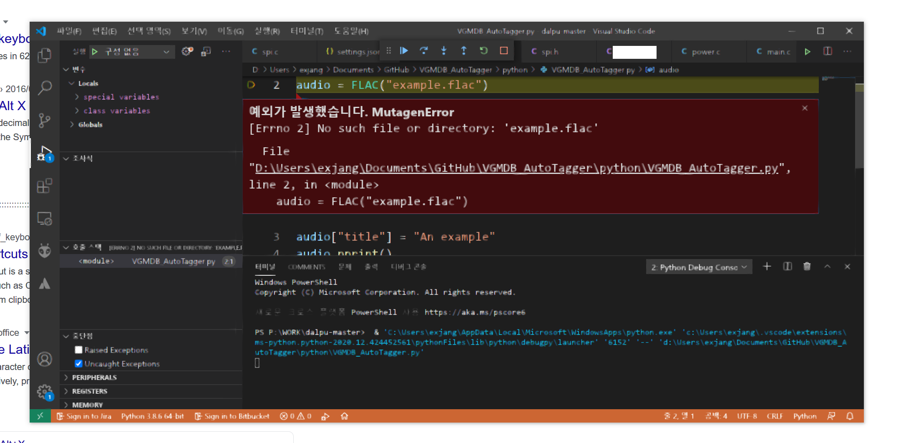
Task: Open more actions in debug sidebar header
Action: coord(226,51)
